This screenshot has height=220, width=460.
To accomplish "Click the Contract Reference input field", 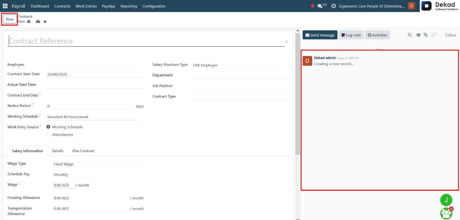I will [x=146, y=41].
